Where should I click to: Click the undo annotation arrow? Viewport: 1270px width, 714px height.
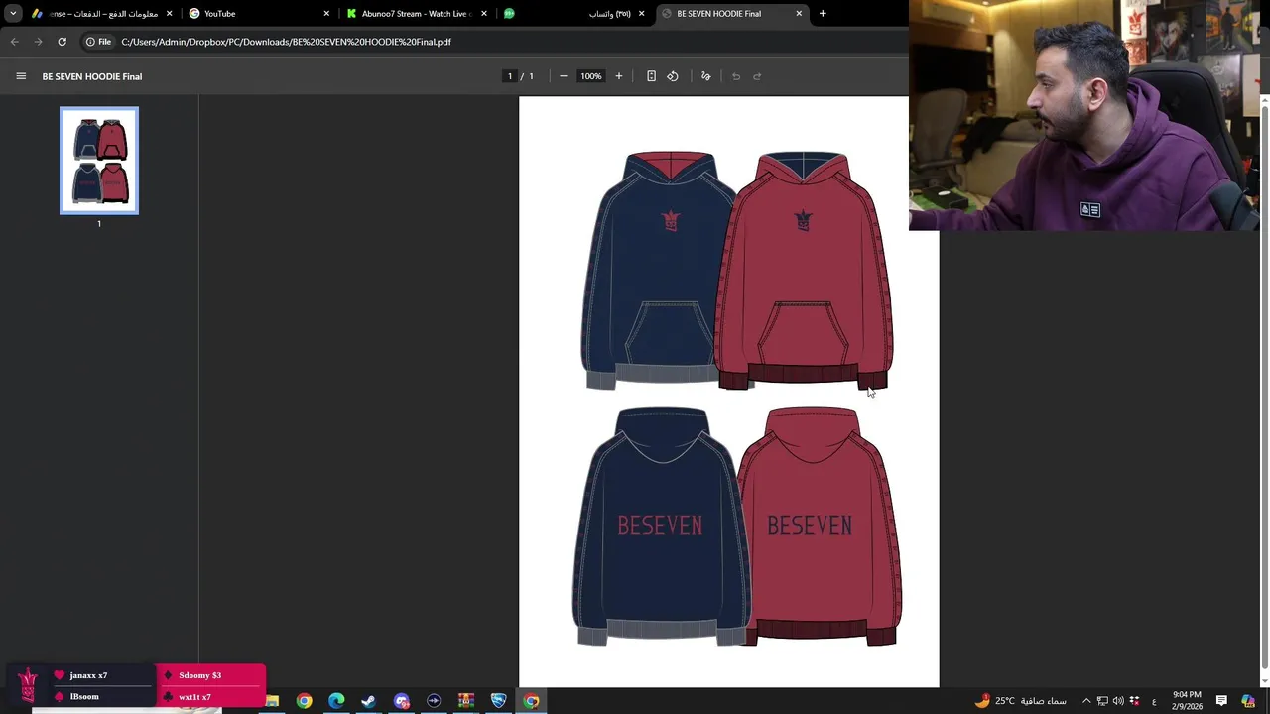(x=736, y=76)
